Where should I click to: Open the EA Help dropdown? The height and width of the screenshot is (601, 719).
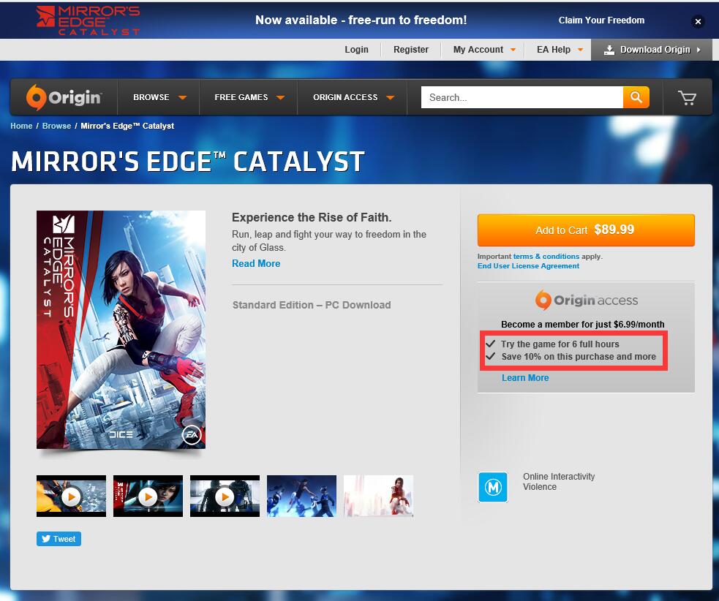click(560, 50)
